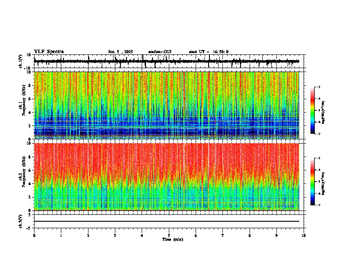
Task: Click the time axis tick label "8"
Action: tap(250, 236)
